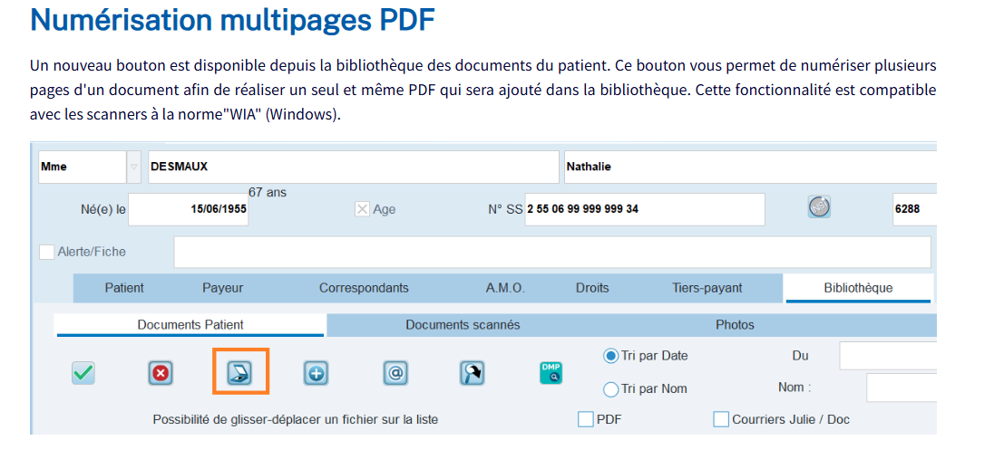Click the blue plus add document icon
The width and height of the screenshot is (1004, 450).
click(316, 373)
